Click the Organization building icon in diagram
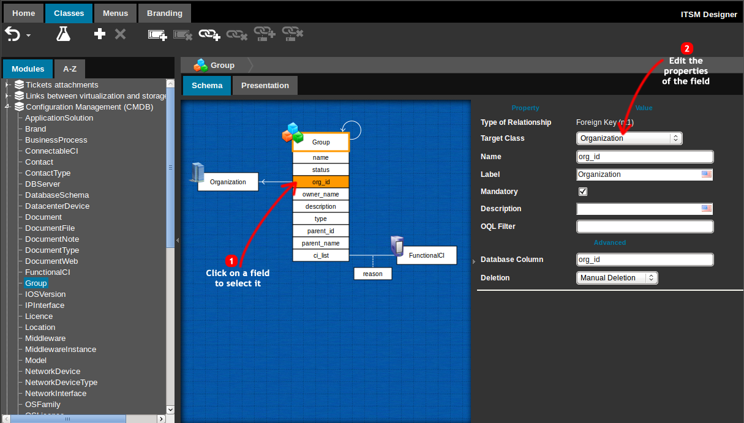The image size is (744, 423). click(x=197, y=172)
